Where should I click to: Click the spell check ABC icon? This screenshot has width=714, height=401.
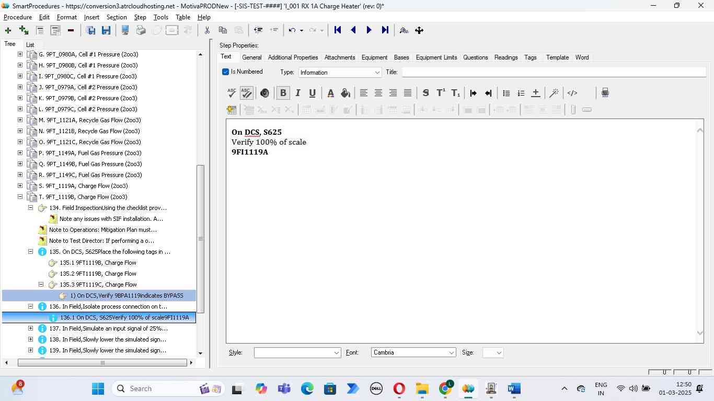point(232,93)
